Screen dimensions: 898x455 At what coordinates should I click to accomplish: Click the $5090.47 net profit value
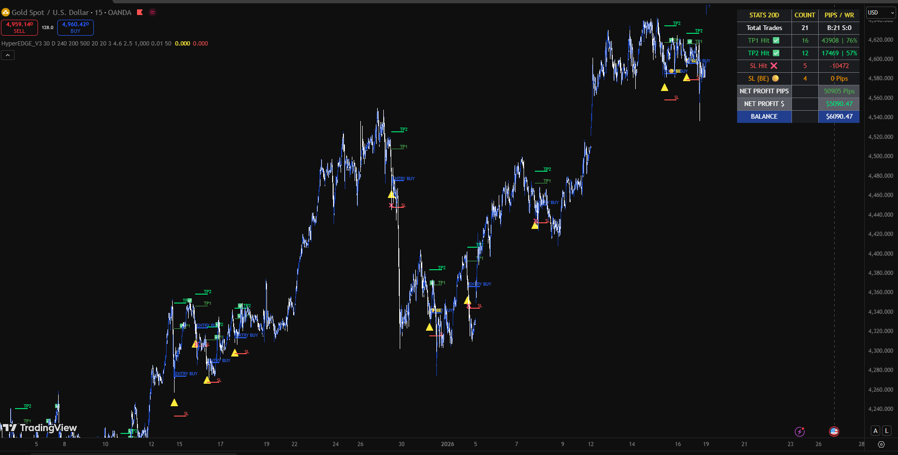(839, 104)
